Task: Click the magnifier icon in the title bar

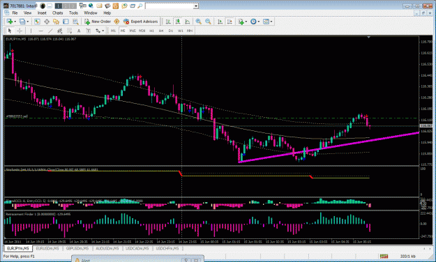Action: click(140, 6)
